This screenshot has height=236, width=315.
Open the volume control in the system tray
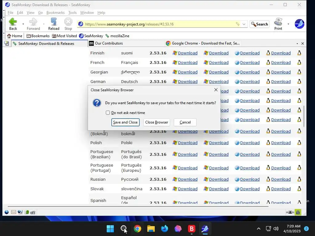tap(276, 229)
